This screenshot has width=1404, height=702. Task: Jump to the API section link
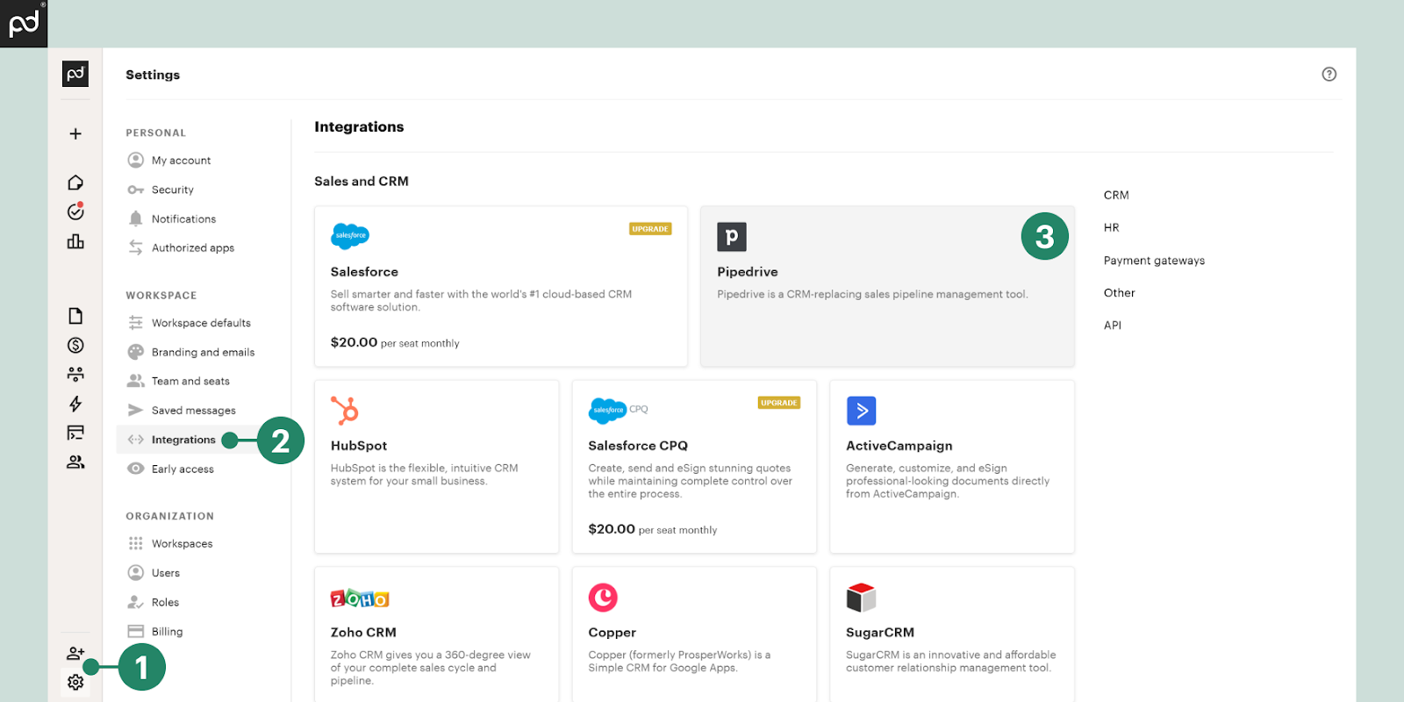tap(1113, 326)
